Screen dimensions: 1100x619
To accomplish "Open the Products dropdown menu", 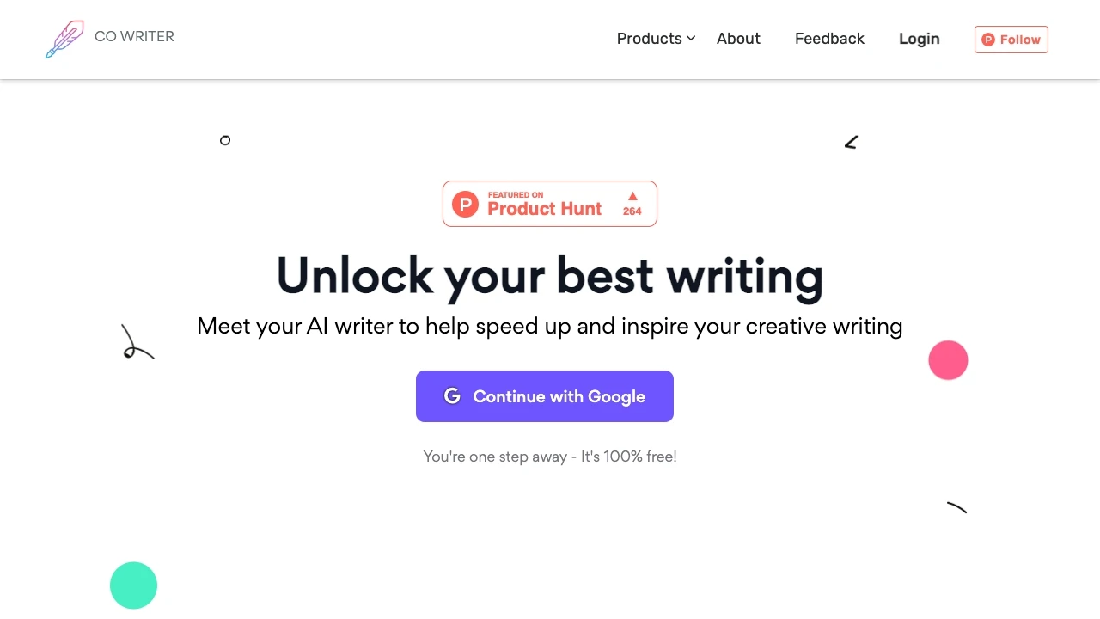I will point(650,39).
